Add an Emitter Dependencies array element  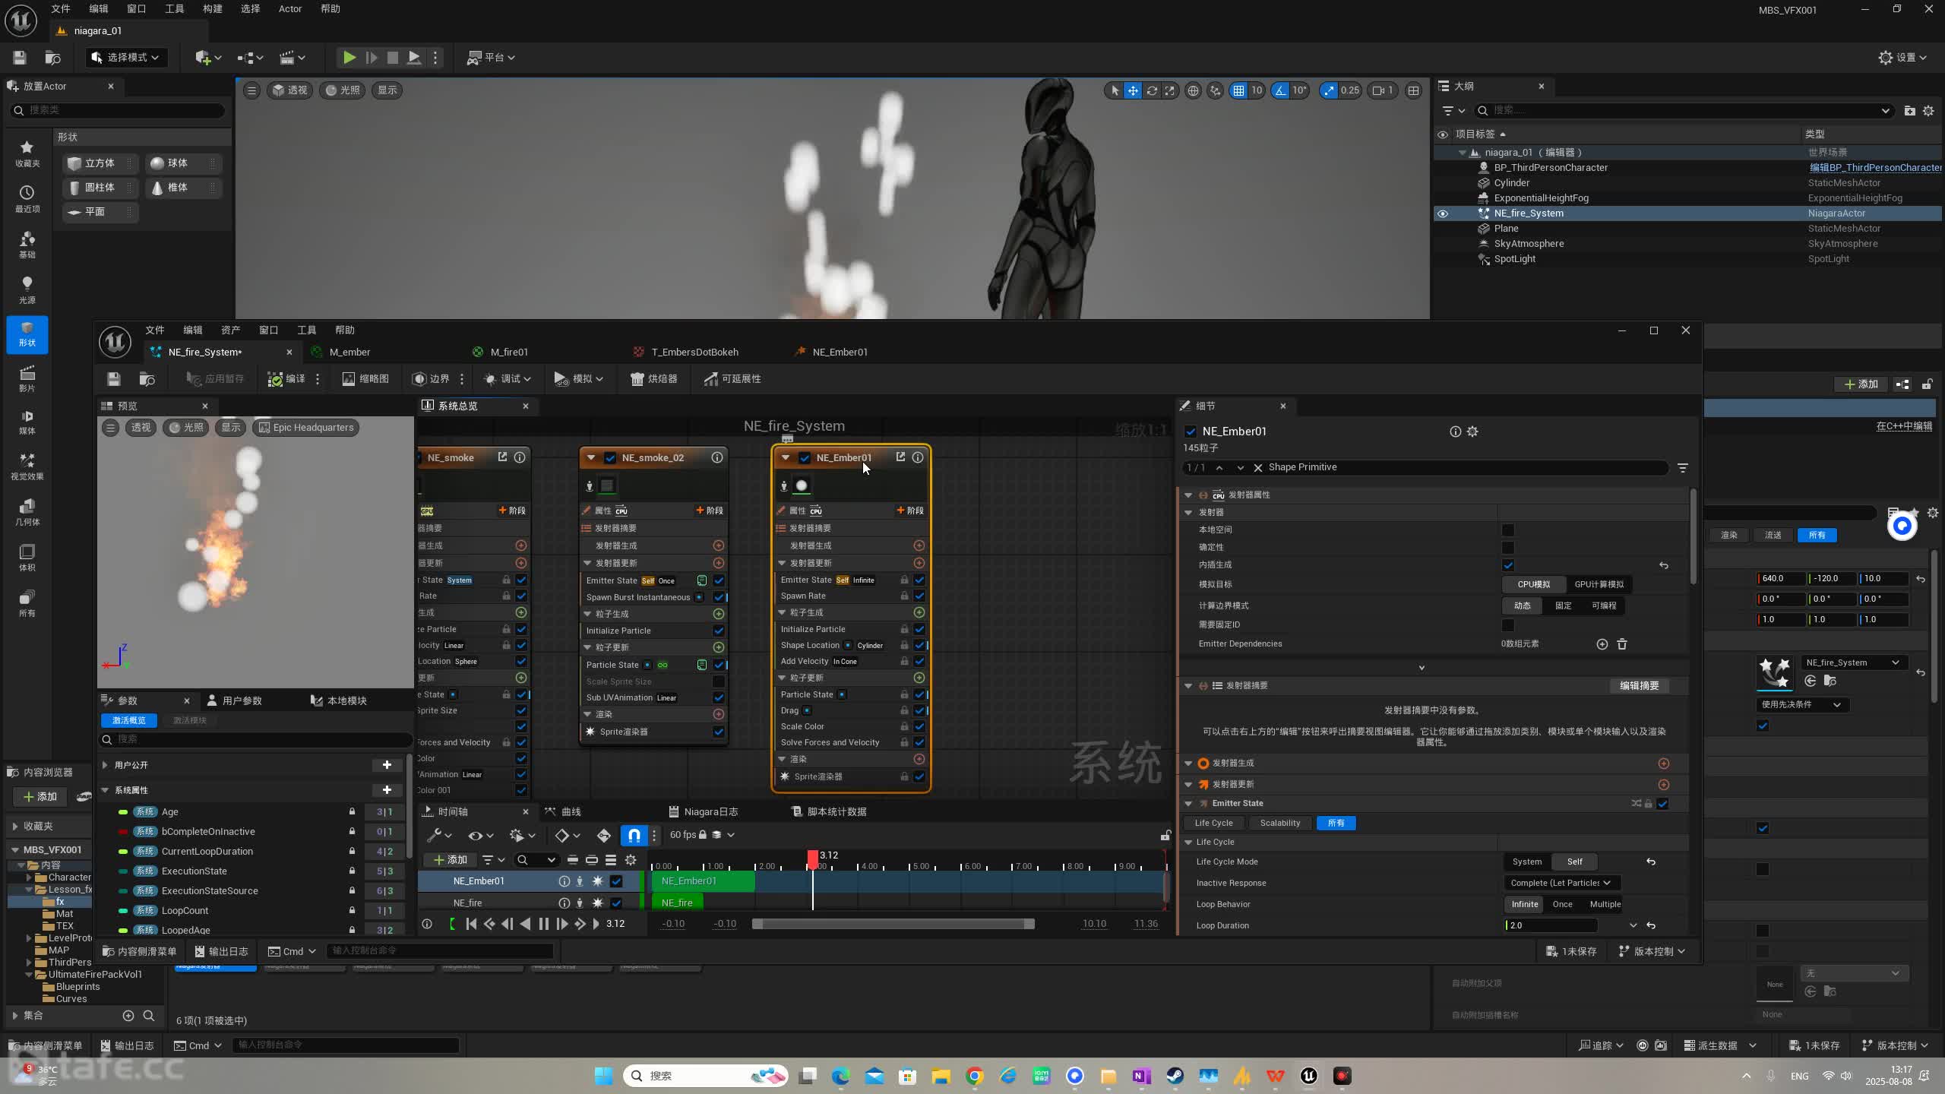click(x=1602, y=644)
